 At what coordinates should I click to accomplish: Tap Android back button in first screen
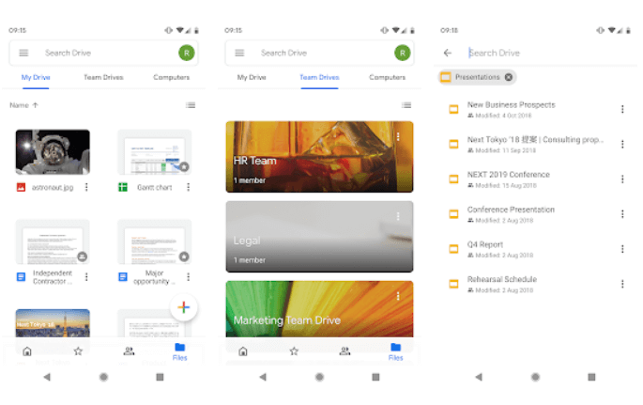point(47,377)
